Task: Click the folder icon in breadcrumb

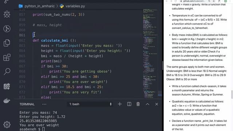Action: (21, 6)
